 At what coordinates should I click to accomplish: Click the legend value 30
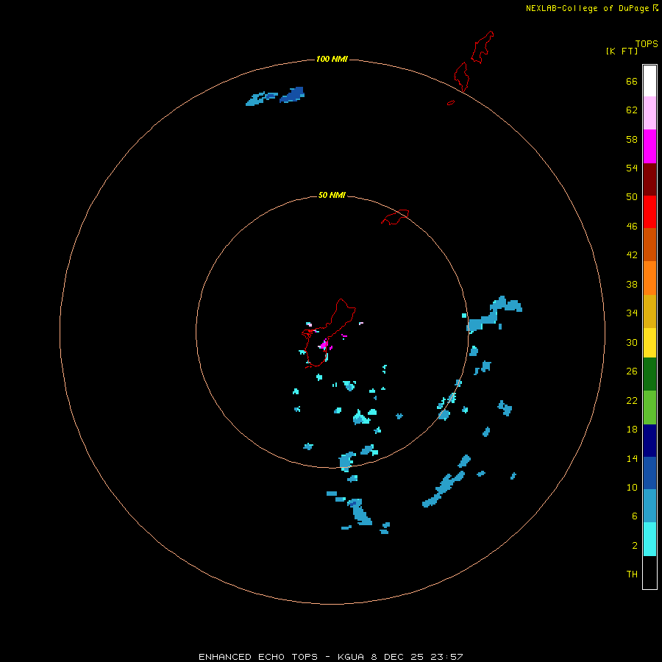[x=632, y=342]
